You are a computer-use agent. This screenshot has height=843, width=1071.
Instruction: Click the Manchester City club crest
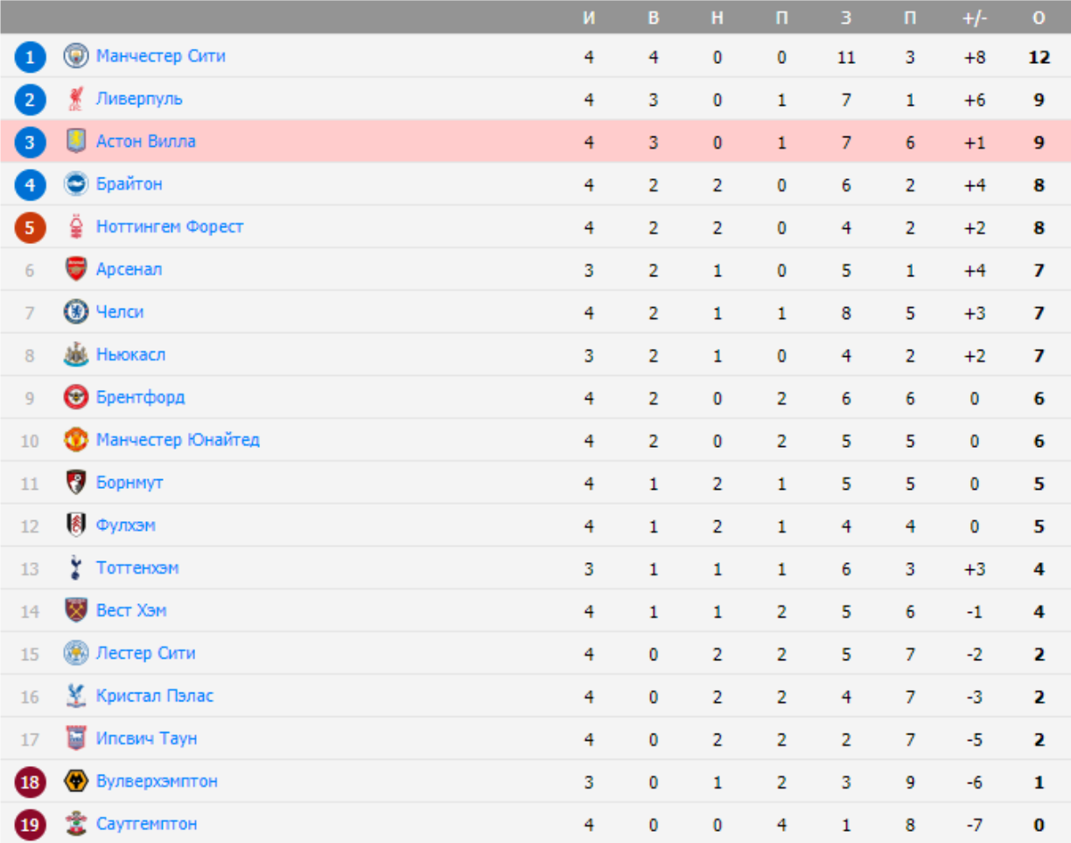coord(76,57)
